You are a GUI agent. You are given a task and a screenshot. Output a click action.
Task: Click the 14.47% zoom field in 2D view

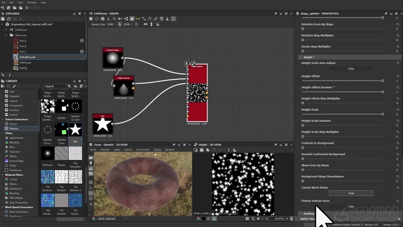pos(277,219)
